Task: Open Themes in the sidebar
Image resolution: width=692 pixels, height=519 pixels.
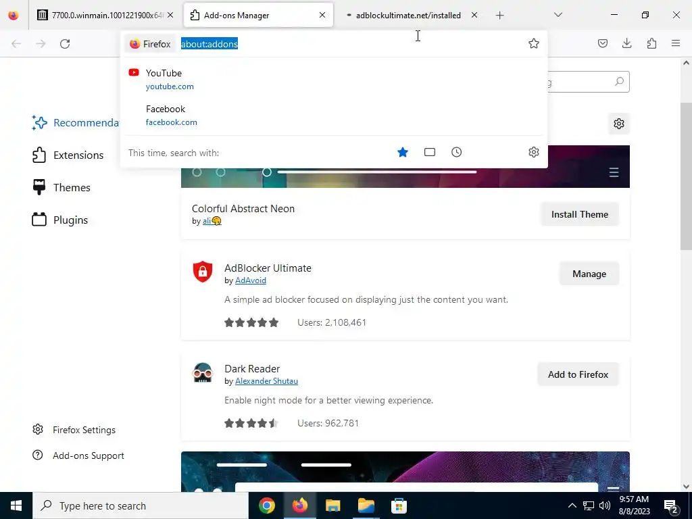Action: (x=61, y=188)
